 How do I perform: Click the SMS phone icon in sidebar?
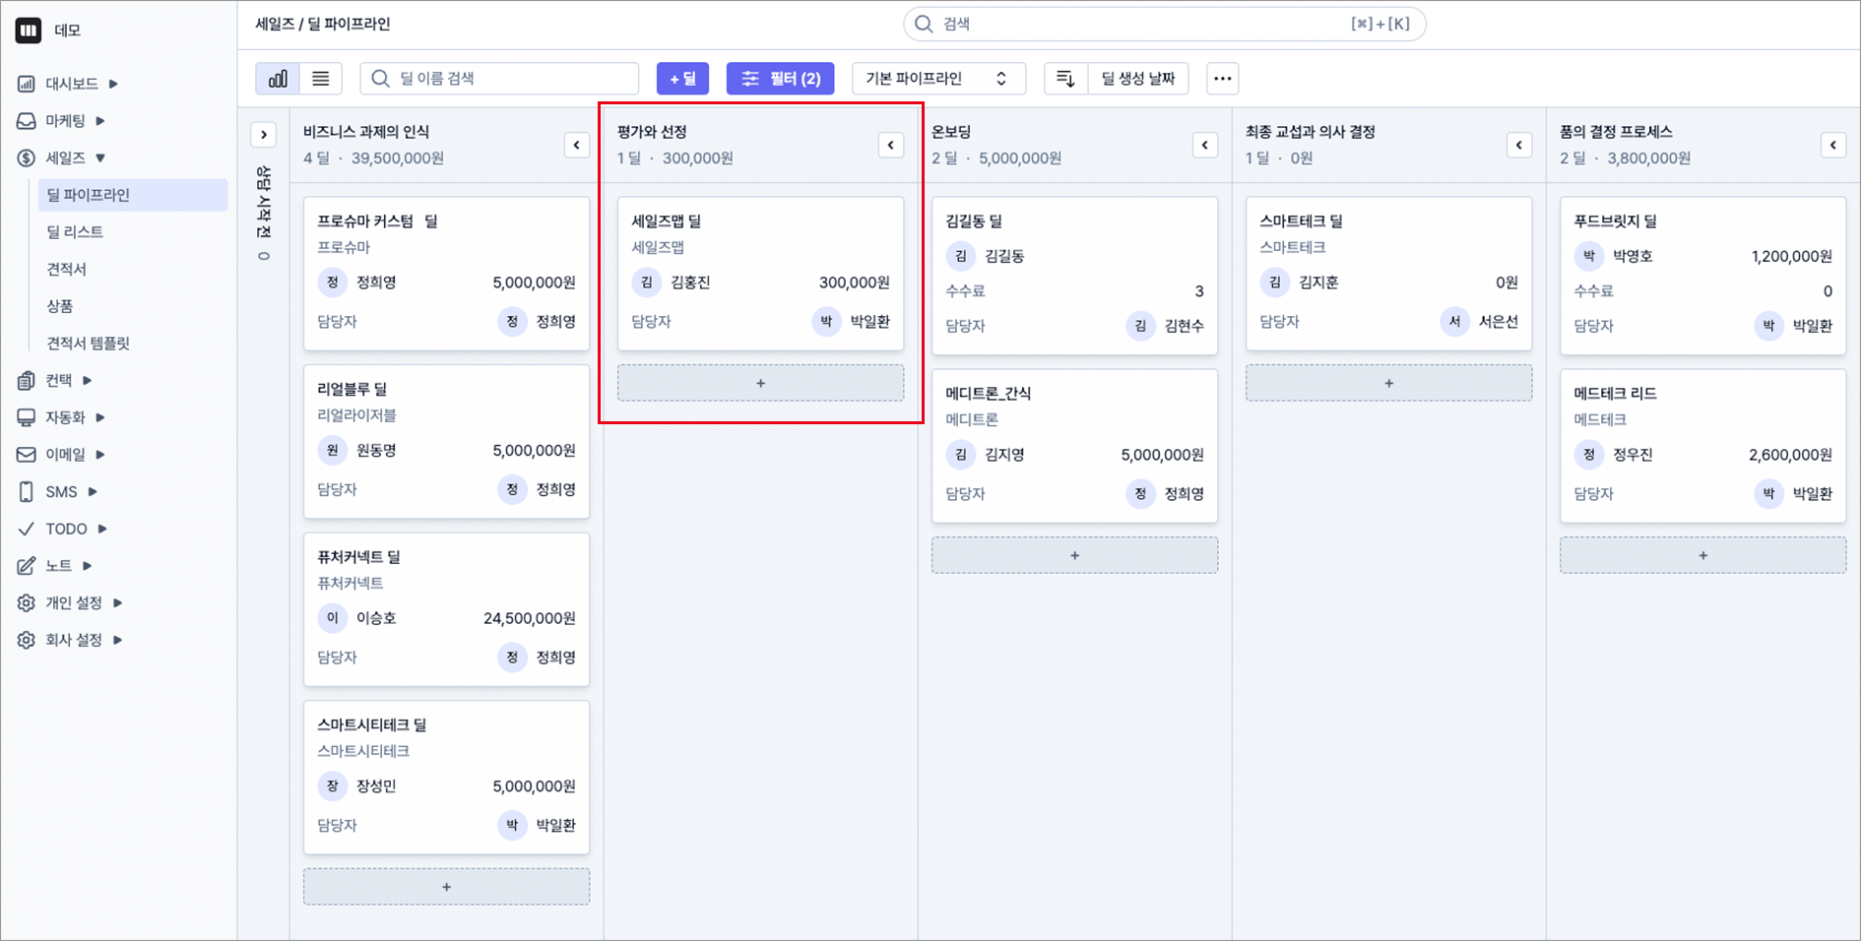(x=27, y=492)
